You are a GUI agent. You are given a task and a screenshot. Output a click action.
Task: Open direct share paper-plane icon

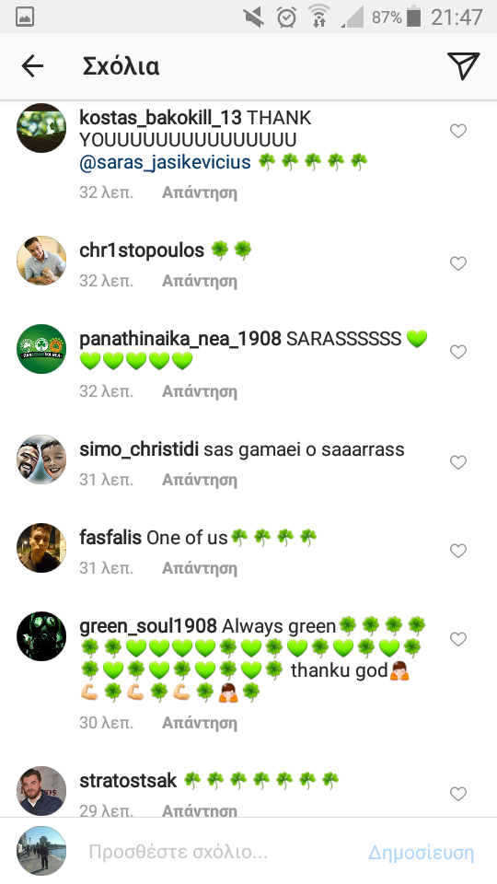pos(463,66)
